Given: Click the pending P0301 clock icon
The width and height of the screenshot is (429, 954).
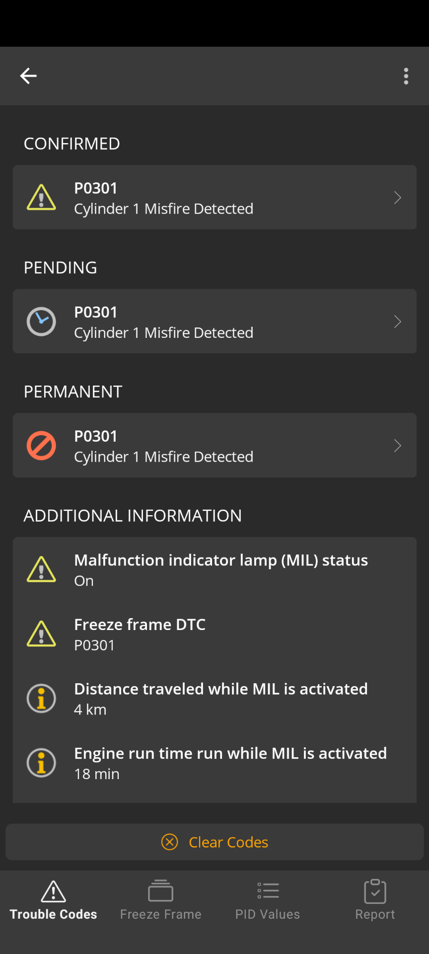Looking at the screenshot, I should point(41,321).
